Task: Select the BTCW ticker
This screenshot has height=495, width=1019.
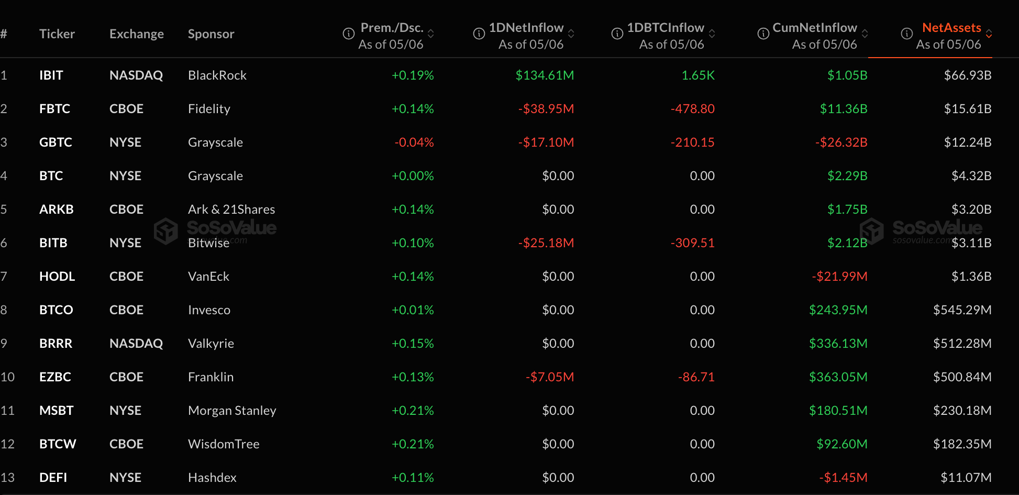Action: [58, 444]
